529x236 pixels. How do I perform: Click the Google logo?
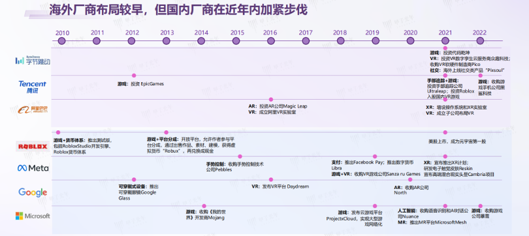tap(33, 192)
